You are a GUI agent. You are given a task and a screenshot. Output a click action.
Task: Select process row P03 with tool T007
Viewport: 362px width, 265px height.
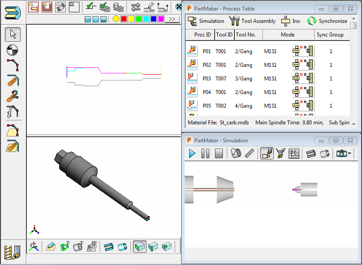point(268,78)
